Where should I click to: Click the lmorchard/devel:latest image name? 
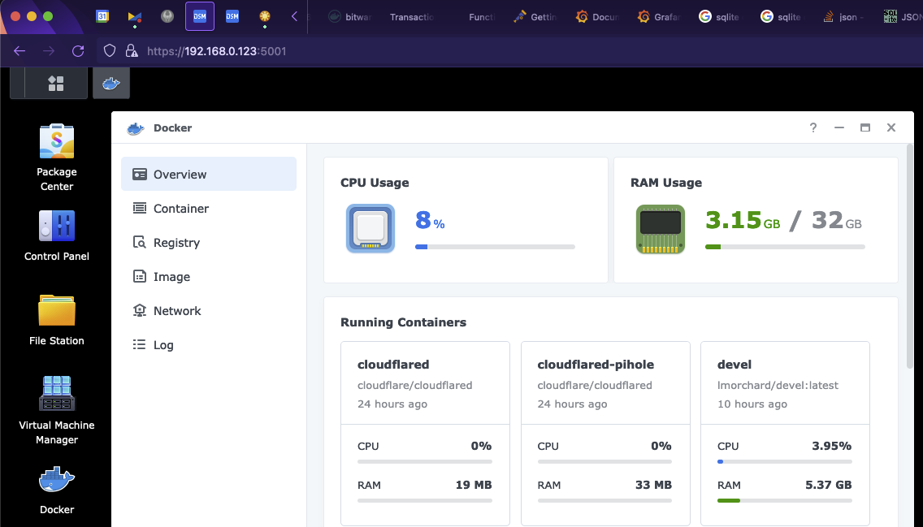point(778,385)
